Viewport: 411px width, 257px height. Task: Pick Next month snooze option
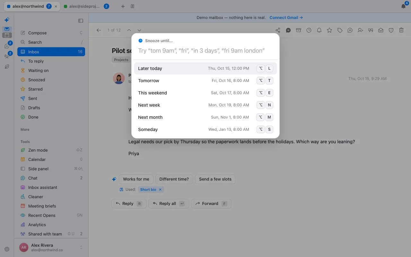pos(205,117)
